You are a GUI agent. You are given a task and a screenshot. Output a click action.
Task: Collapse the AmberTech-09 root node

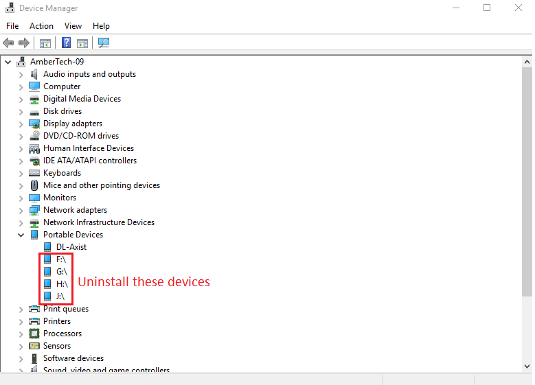[x=8, y=62]
